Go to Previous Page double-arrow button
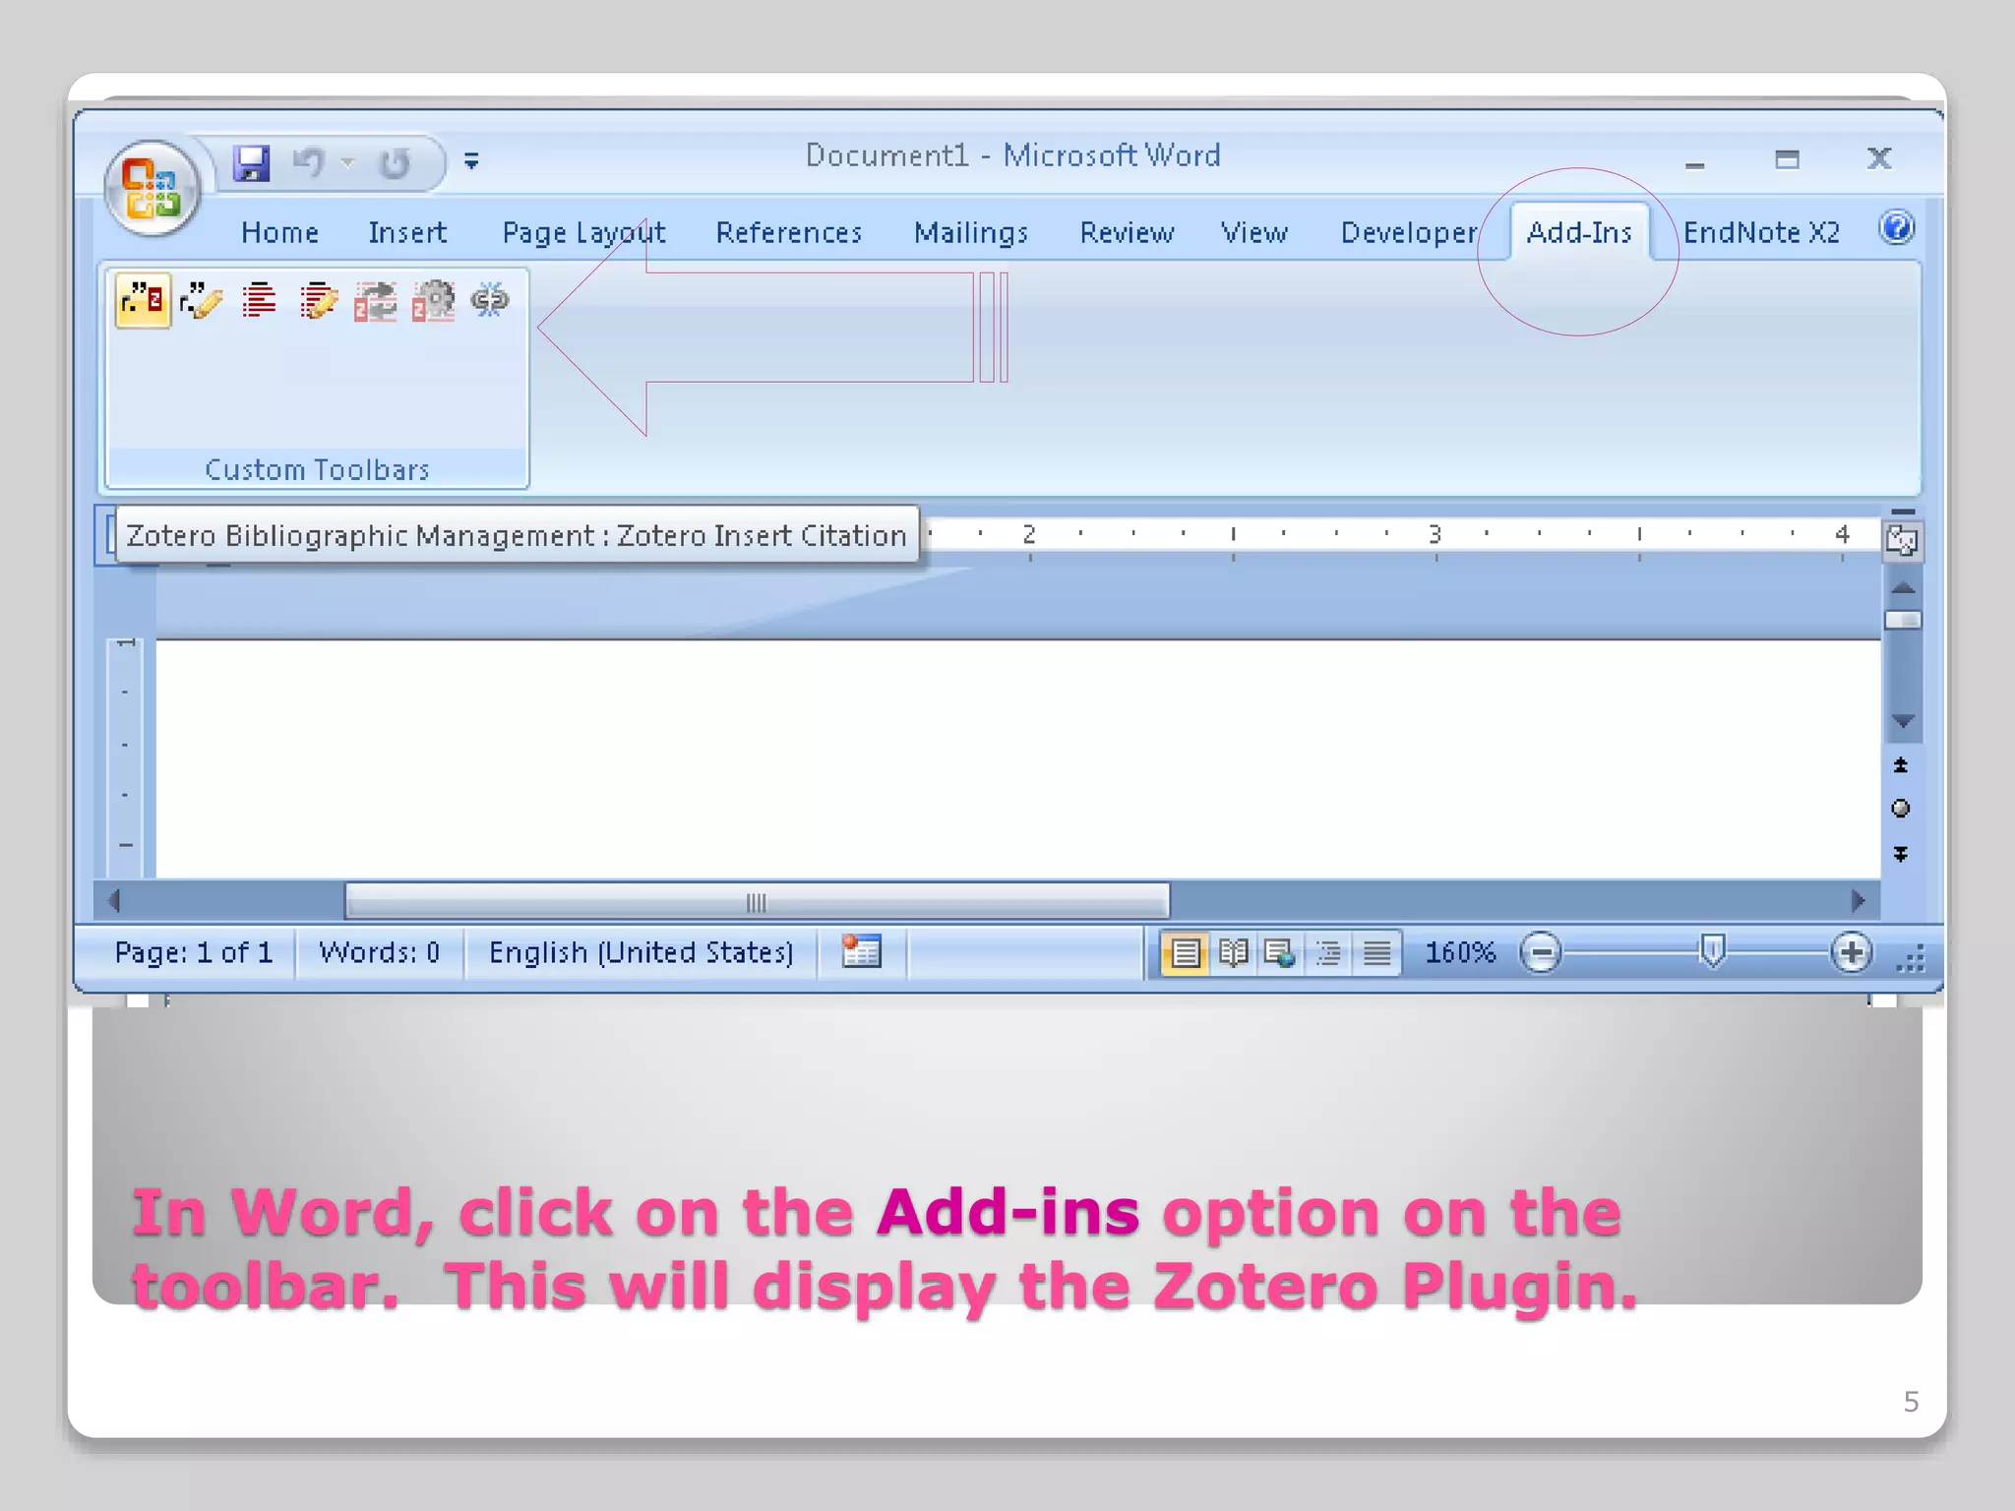 point(1901,764)
